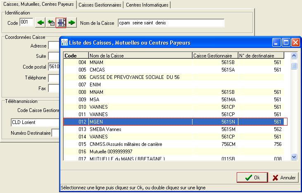Go to next caisse with right green arrow
302x193 pixels.
tap(71, 23)
